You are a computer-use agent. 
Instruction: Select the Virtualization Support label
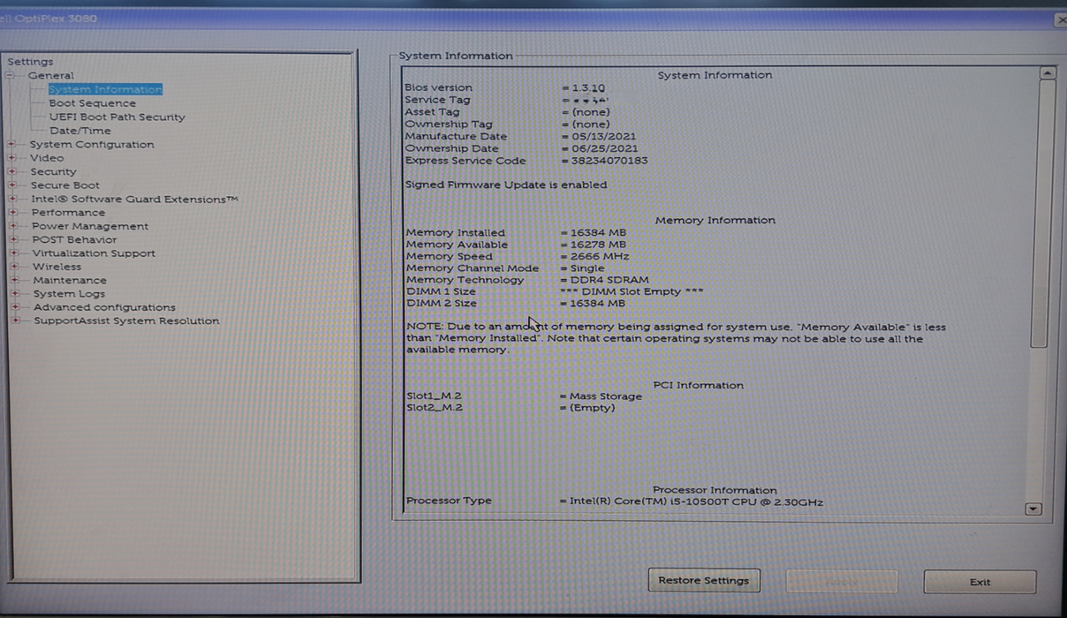click(94, 253)
